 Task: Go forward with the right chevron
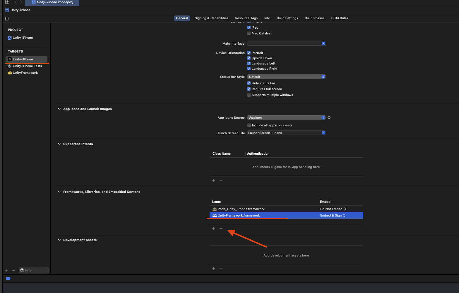tap(21, 2)
